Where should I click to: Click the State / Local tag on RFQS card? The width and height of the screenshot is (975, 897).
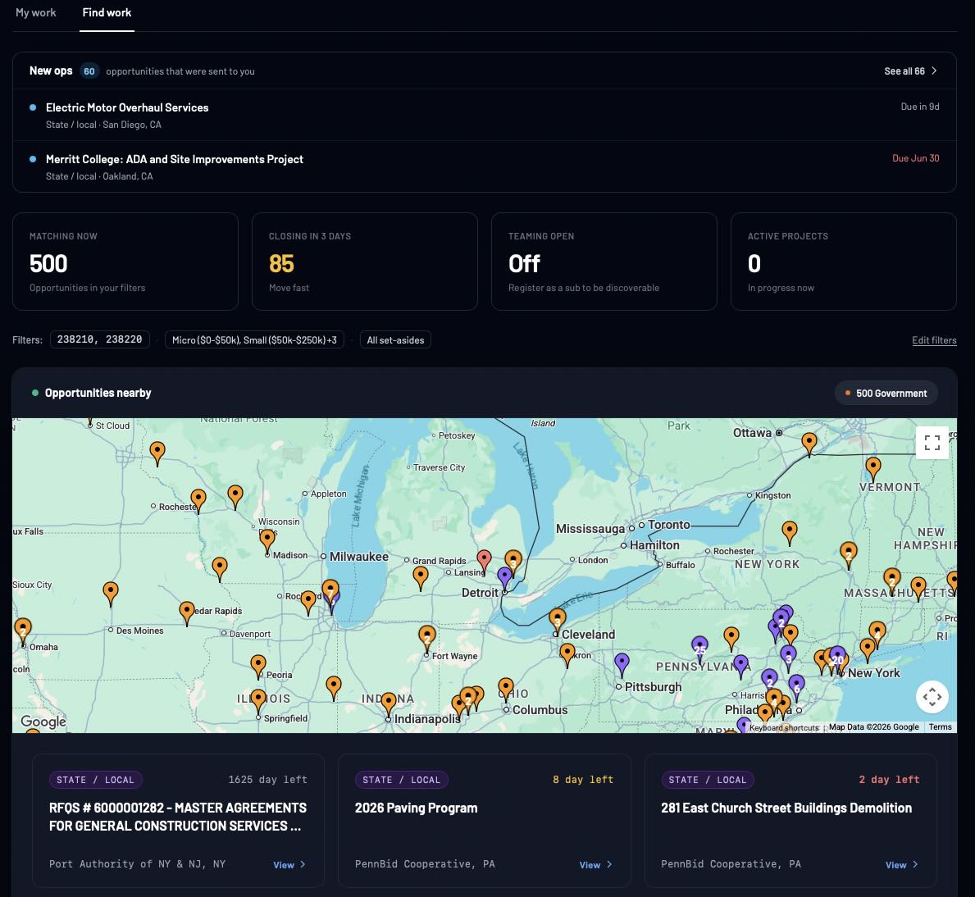96,780
